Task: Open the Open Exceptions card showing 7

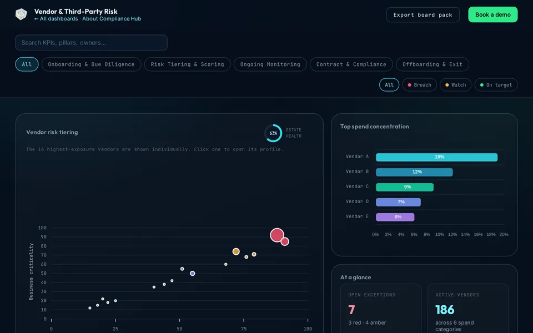Action: [x=381, y=309]
